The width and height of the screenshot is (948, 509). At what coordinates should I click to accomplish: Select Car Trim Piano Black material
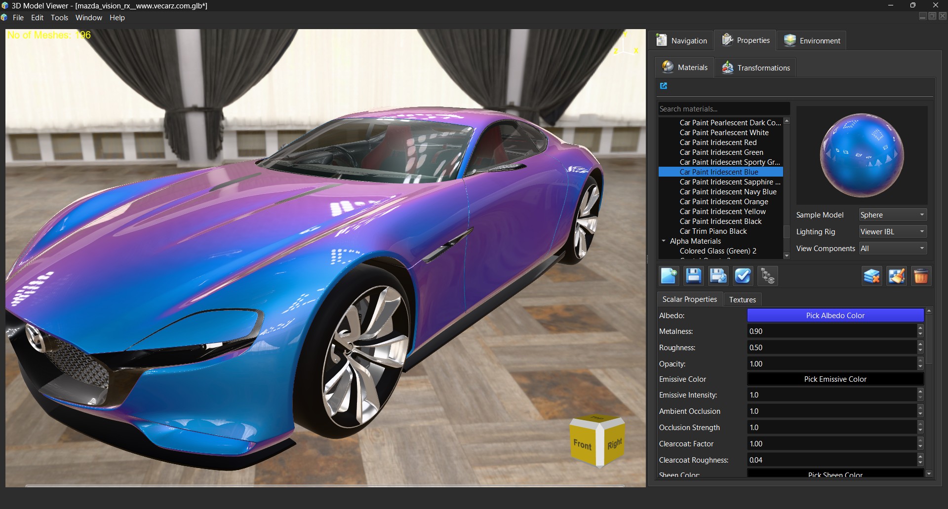713,231
